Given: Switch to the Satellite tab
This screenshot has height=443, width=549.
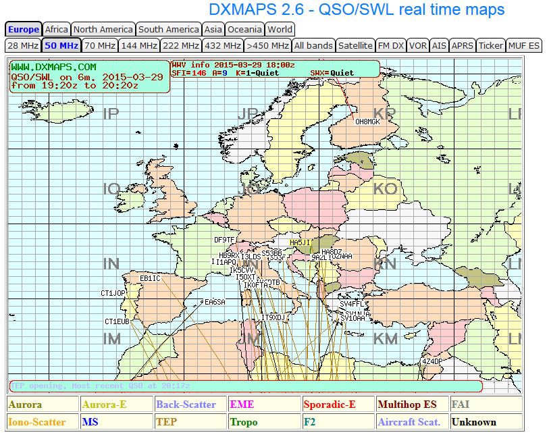Looking at the screenshot, I should coord(355,45).
